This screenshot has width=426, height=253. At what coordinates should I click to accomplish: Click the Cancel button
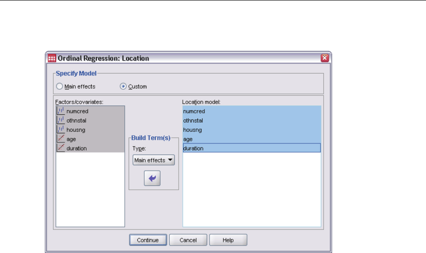188,240
